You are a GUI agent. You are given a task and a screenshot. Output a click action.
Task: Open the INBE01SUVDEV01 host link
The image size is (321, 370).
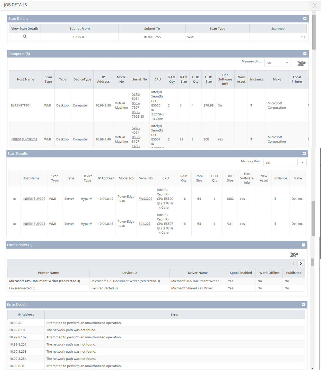[x=24, y=139]
